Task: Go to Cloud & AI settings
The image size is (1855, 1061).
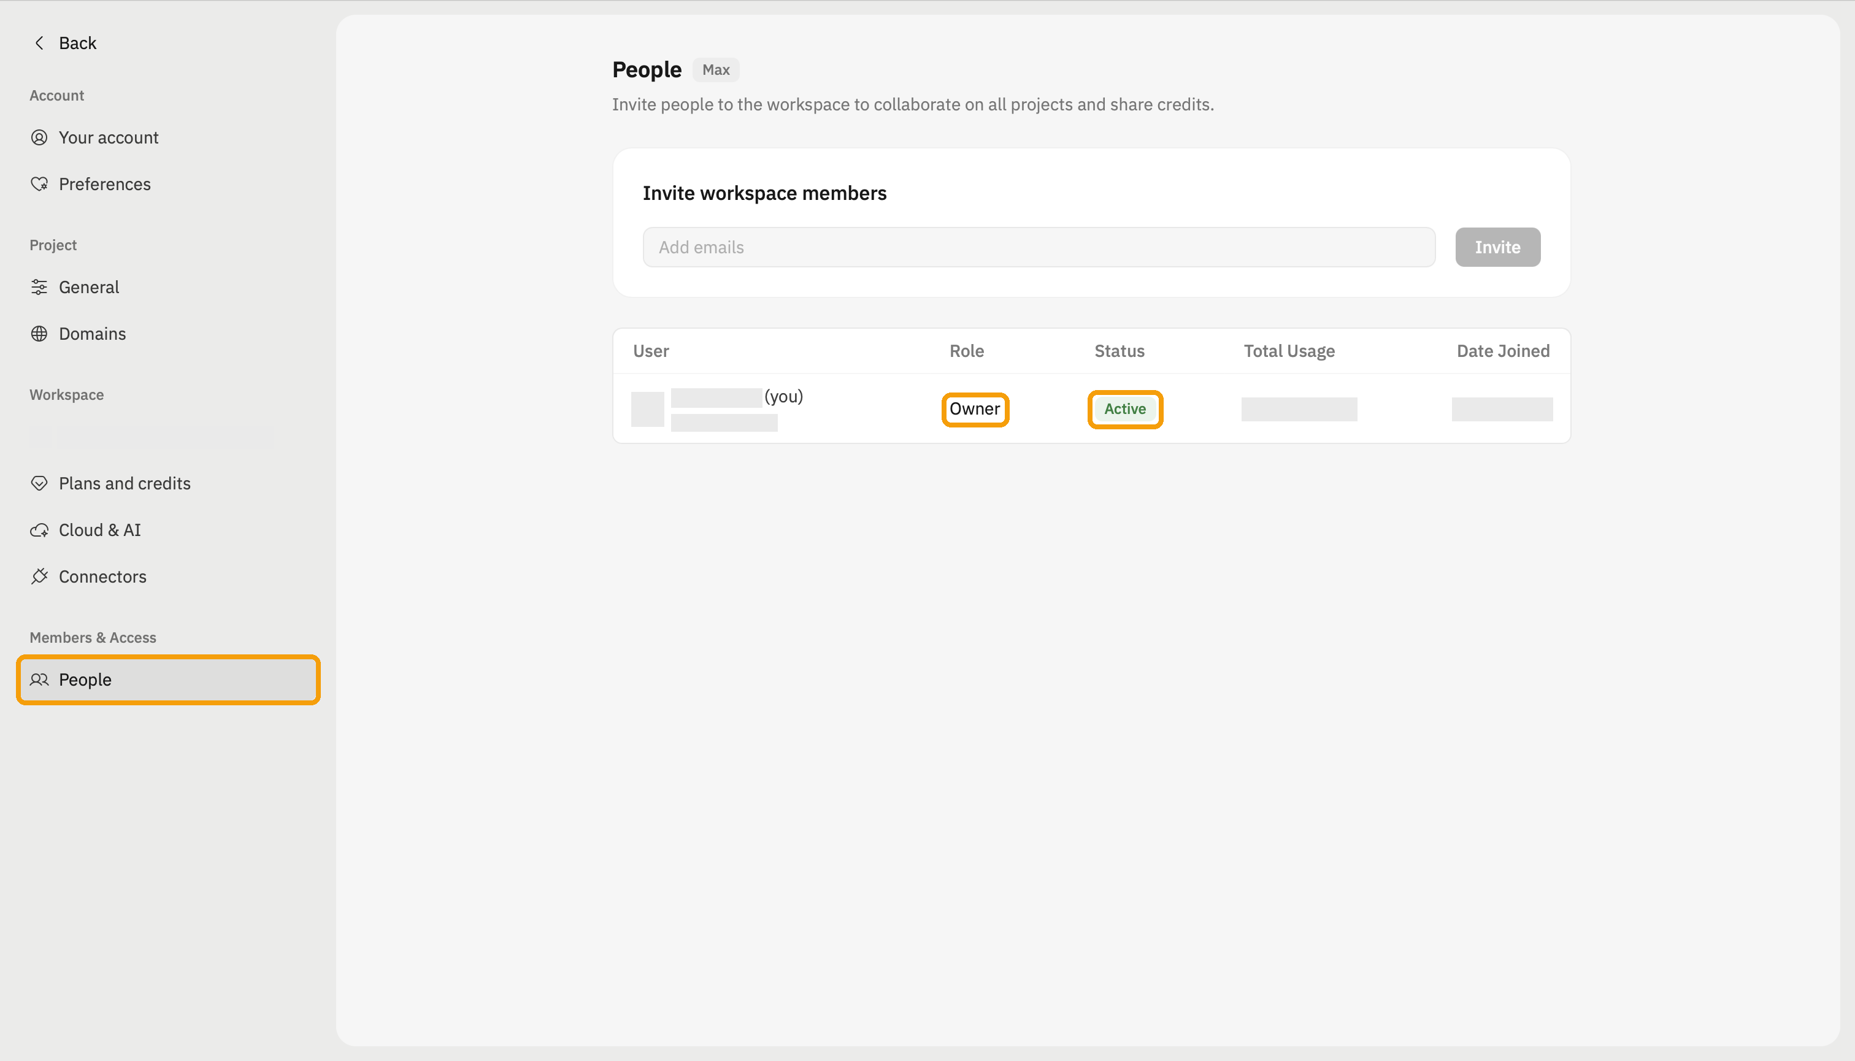Action: click(x=100, y=530)
